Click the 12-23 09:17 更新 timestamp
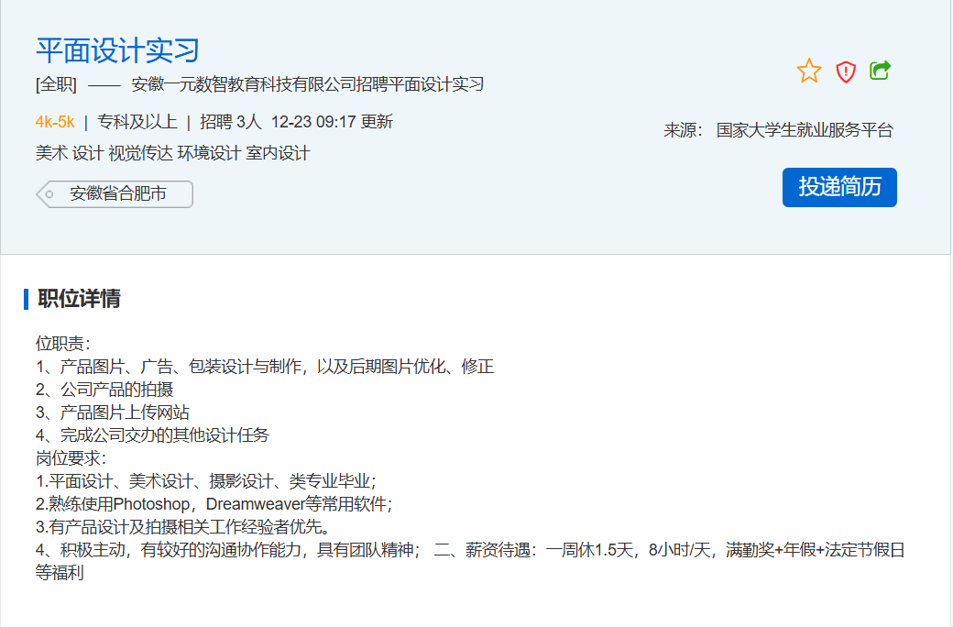The image size is (953, 627). (332, 122)
